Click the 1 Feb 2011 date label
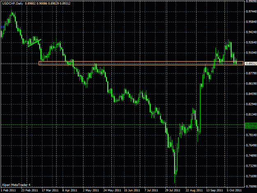257x193 pixels. [8, 190]
